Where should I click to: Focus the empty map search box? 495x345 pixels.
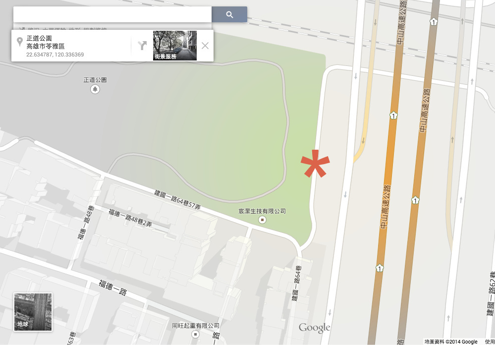pyautogui.click(x=112, y=14)
